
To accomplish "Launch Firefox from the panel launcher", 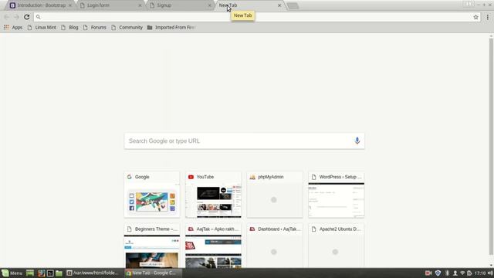I will (x=41, y=273).
